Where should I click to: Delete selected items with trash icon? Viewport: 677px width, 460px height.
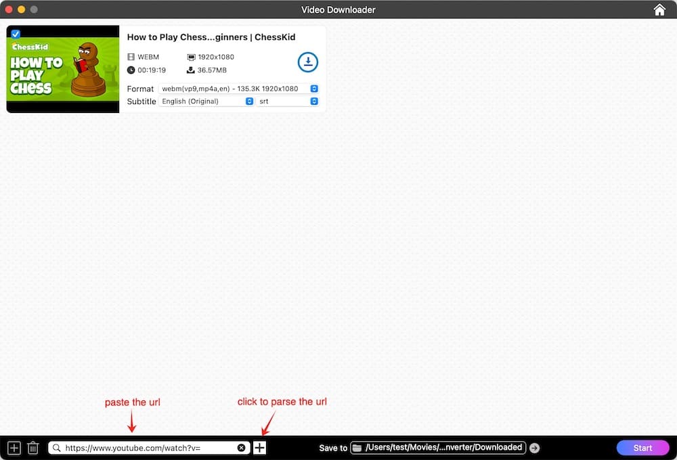[33, 448]
